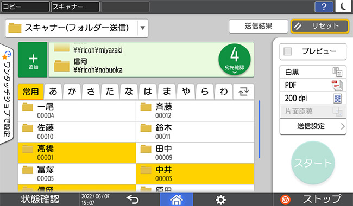This screenshot has width=353, height=206.
Task: Tap the green 追加 plus button
Action: (33, 60)
